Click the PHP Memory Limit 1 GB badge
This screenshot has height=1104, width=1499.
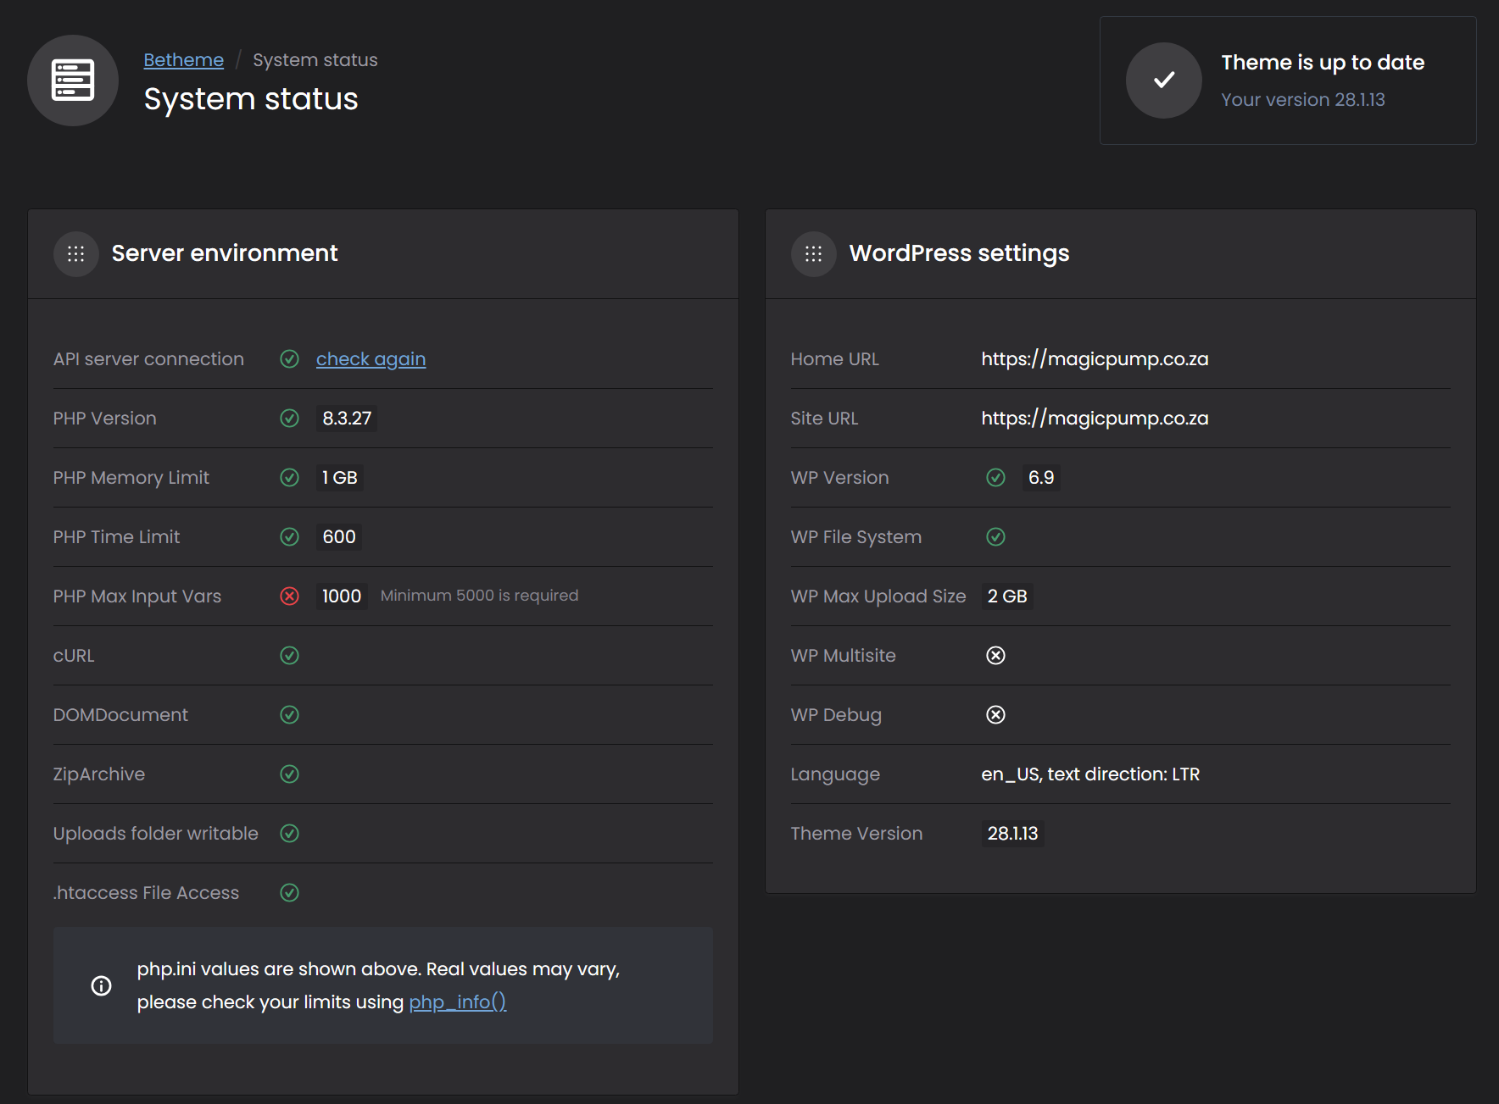[340, 478]
